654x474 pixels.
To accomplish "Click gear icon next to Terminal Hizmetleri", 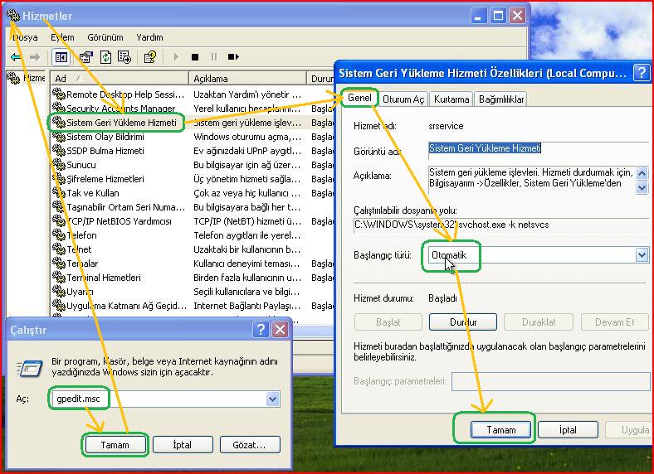I will tap(58, 278).
